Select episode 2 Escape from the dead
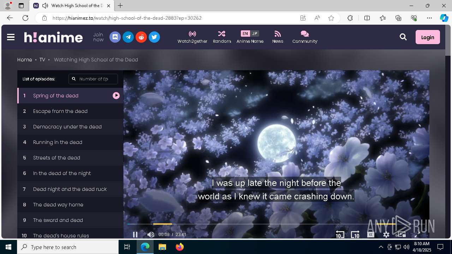The height and width of the screenshot is (254, 452). (x=70, y=111)
